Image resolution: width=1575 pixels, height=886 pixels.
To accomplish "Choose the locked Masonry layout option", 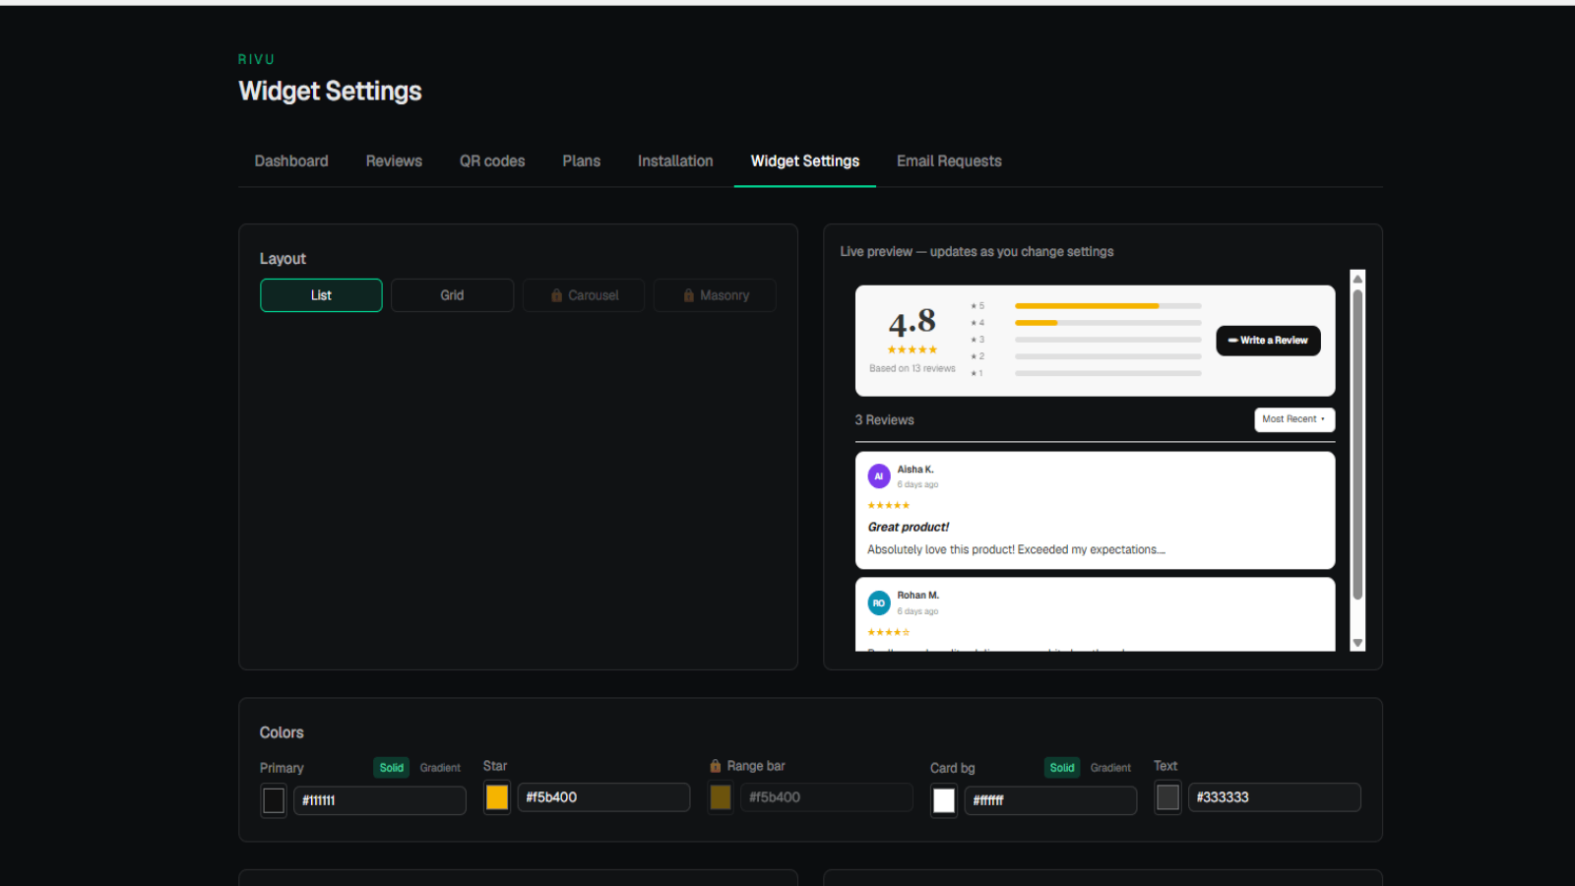I will (x=715, y=295).
